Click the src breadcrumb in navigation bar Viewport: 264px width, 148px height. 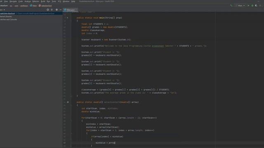pos(11,6)
